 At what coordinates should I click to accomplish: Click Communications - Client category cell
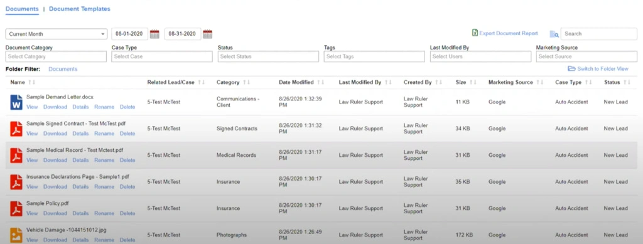tap(238, 102)
